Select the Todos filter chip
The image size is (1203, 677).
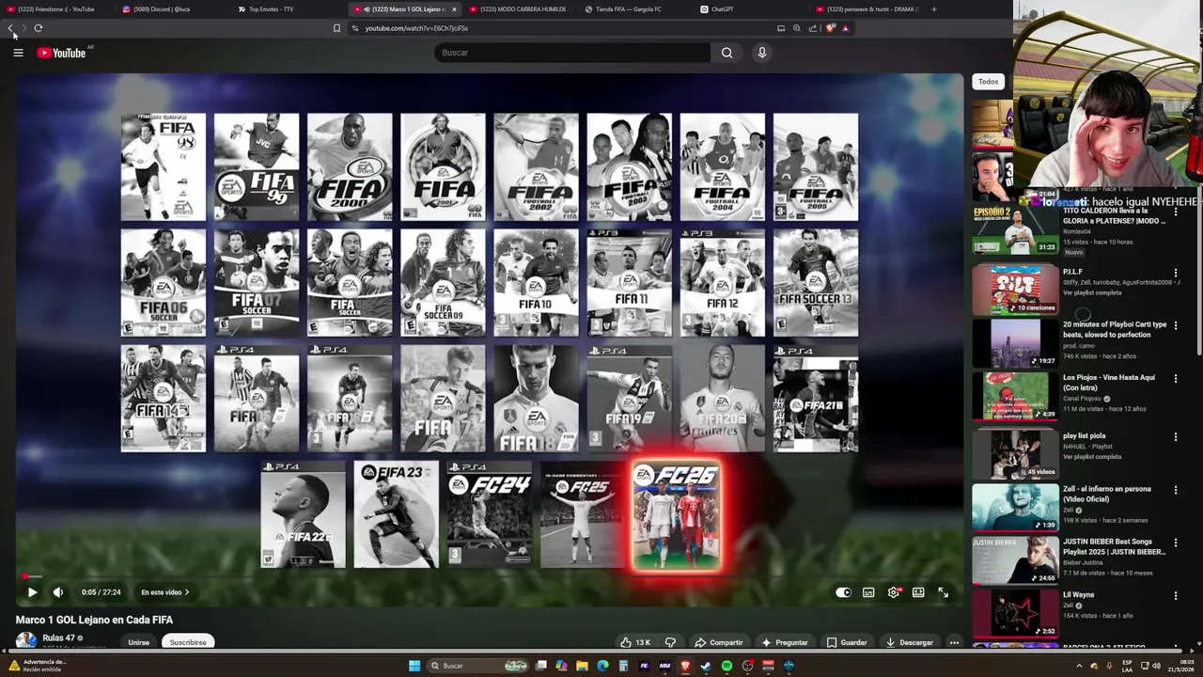[988, 82]
